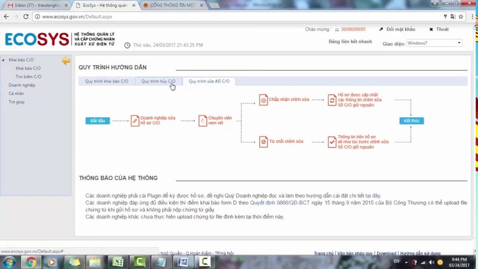The image size is (478, 269).
Task: Click the user ID 3600609695
Action: 353,29
